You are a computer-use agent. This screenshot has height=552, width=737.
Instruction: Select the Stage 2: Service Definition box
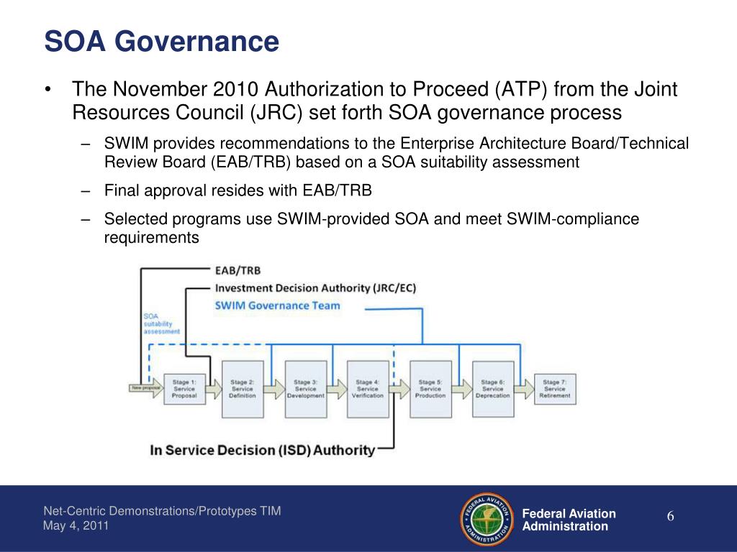(x=243, y=389)
